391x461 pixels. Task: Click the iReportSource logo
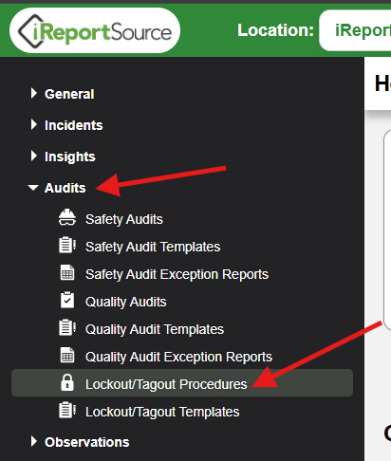[95, 31]
